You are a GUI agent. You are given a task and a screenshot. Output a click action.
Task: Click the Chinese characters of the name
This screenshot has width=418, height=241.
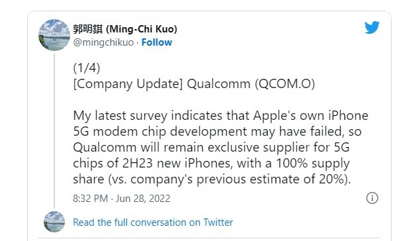point(87,29)
